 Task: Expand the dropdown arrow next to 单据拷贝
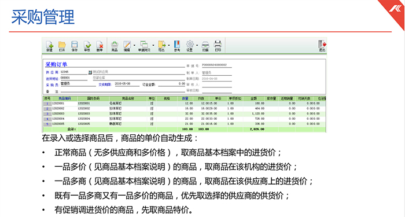pos(153,46)
